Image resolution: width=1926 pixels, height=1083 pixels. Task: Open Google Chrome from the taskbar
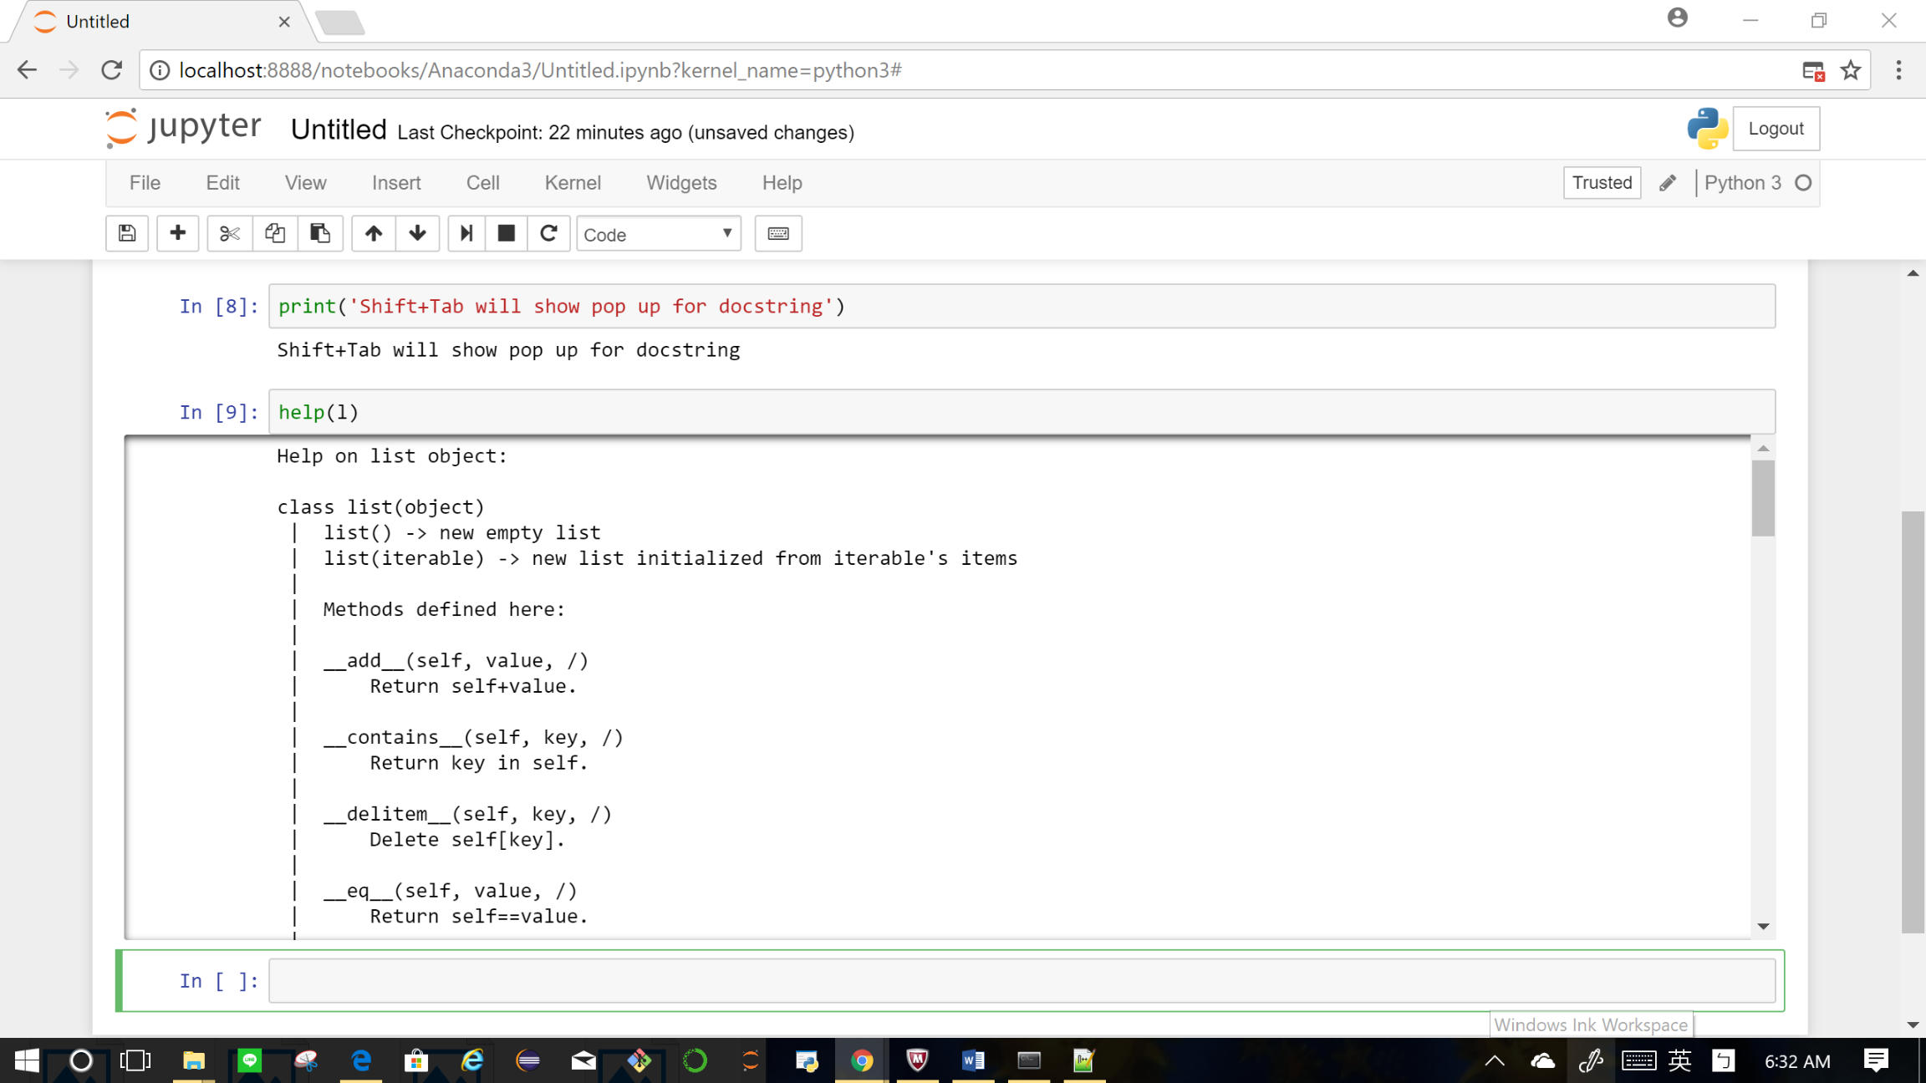[861, 1060]
